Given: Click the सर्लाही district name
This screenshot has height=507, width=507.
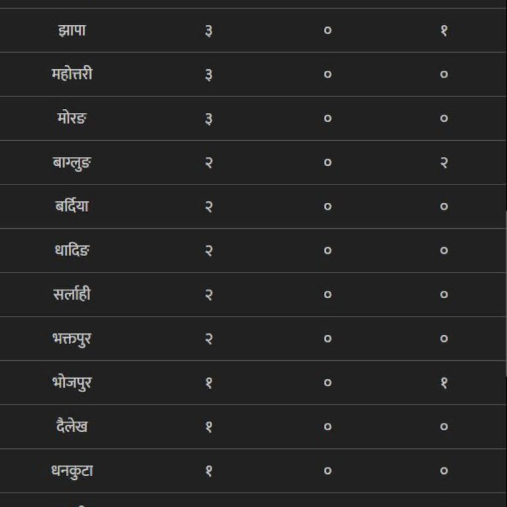Looking at the screenshot, I should point(72,295).
